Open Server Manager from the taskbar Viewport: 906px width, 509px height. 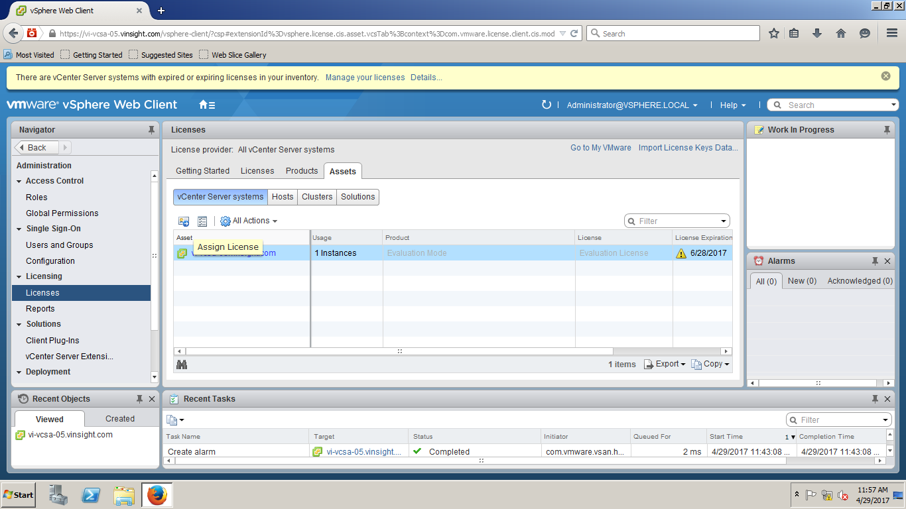[x=58, y=495]
